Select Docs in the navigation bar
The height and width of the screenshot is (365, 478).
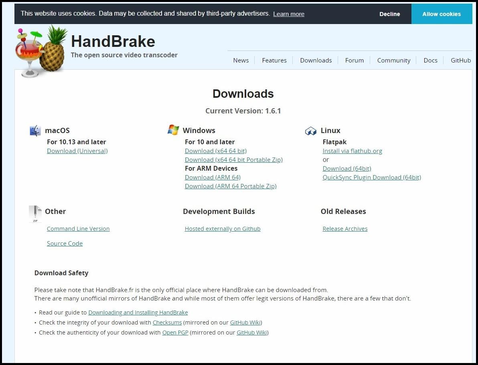click(x=430, y=60)
